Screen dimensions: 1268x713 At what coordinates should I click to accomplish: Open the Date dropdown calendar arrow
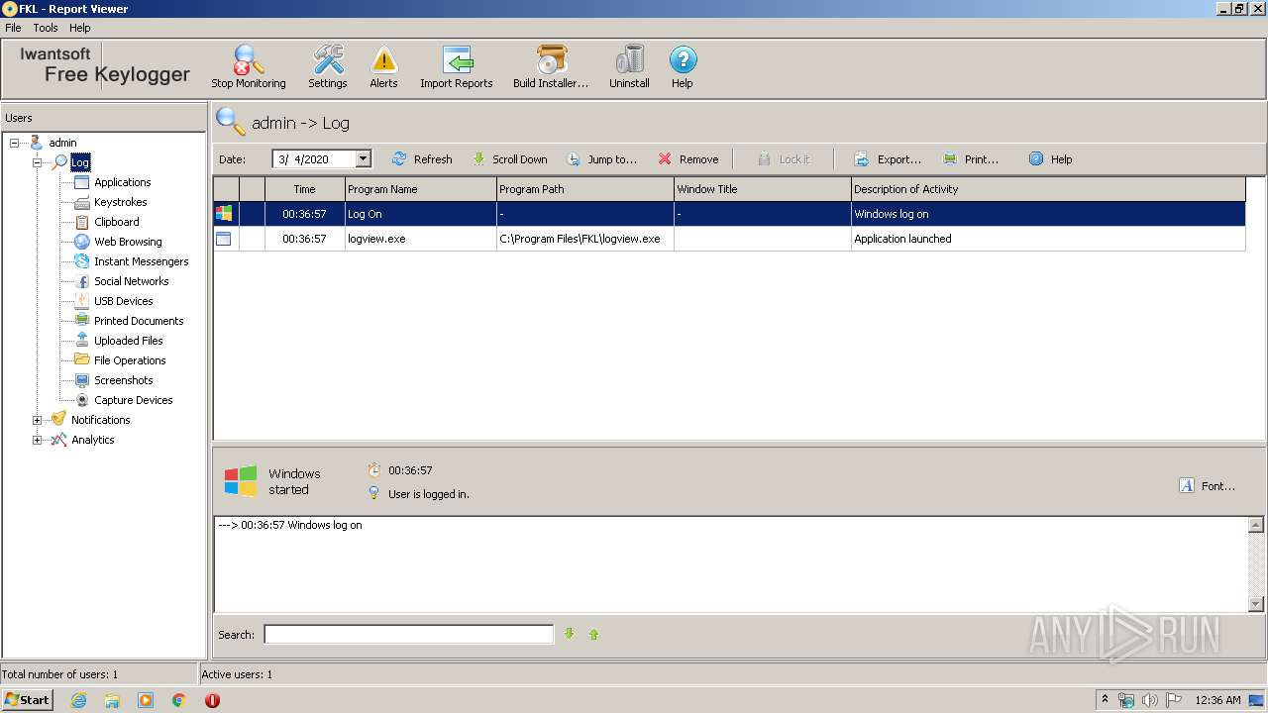(x=363, y=158)
